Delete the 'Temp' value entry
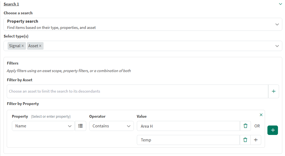The image size is (285, 156). [x=245, y=140]
